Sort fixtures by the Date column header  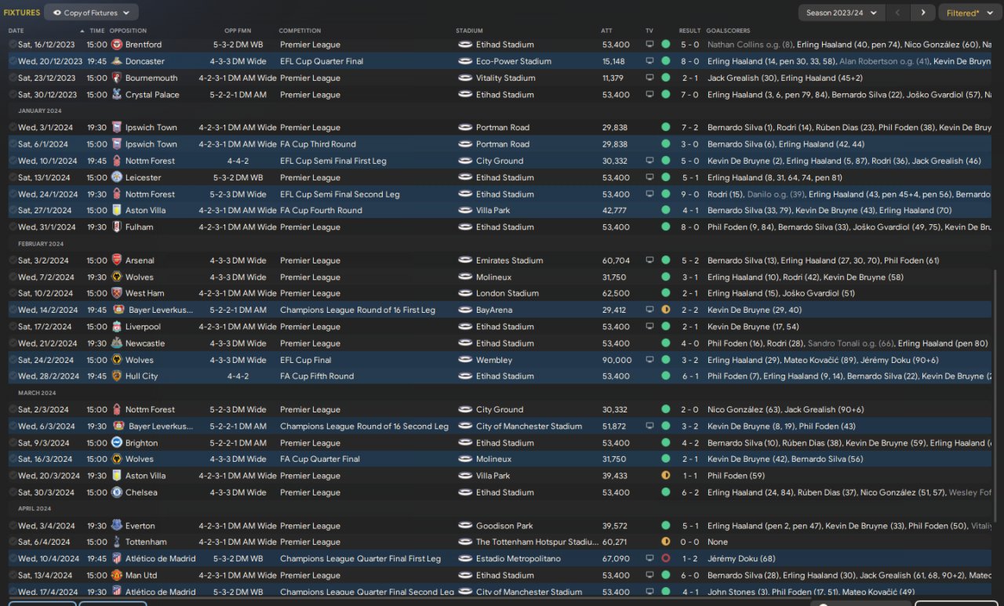click(x=16, y=31)
